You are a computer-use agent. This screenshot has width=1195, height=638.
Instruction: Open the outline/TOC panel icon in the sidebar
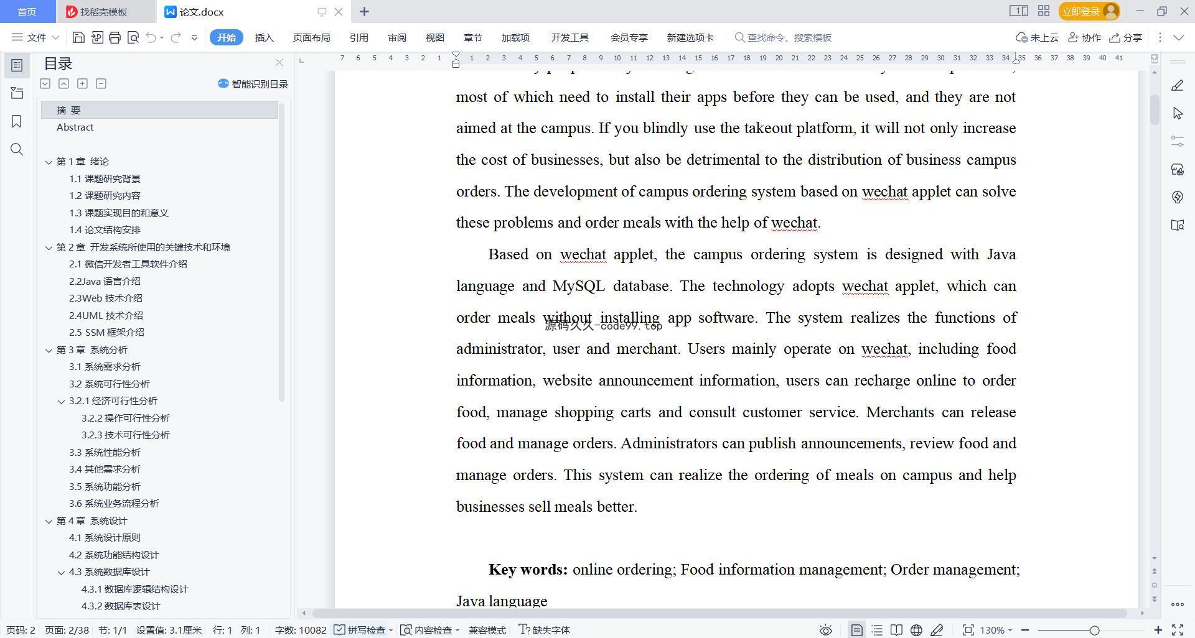coord(17,65)
